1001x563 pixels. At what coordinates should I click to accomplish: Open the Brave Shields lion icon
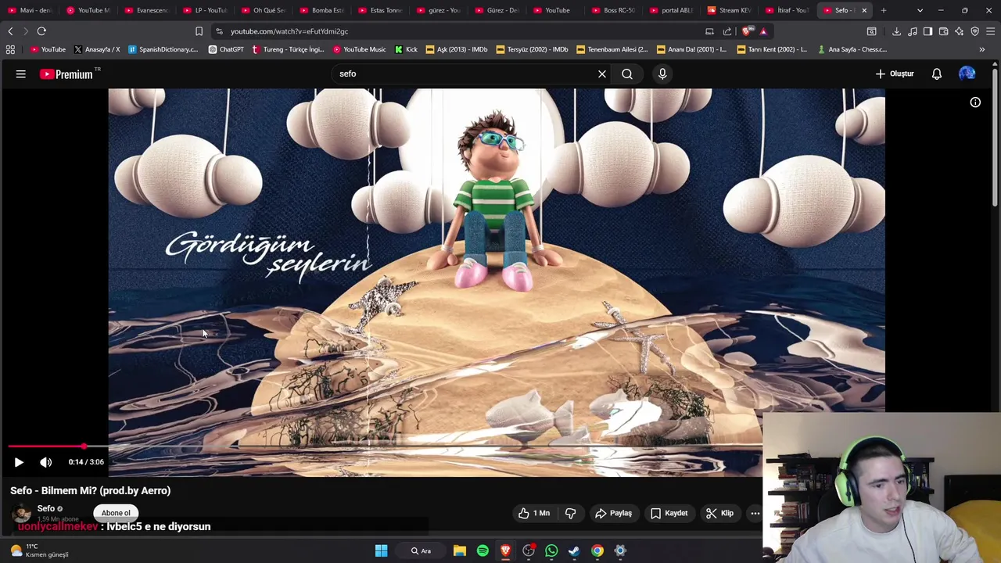tap(747, 31)
